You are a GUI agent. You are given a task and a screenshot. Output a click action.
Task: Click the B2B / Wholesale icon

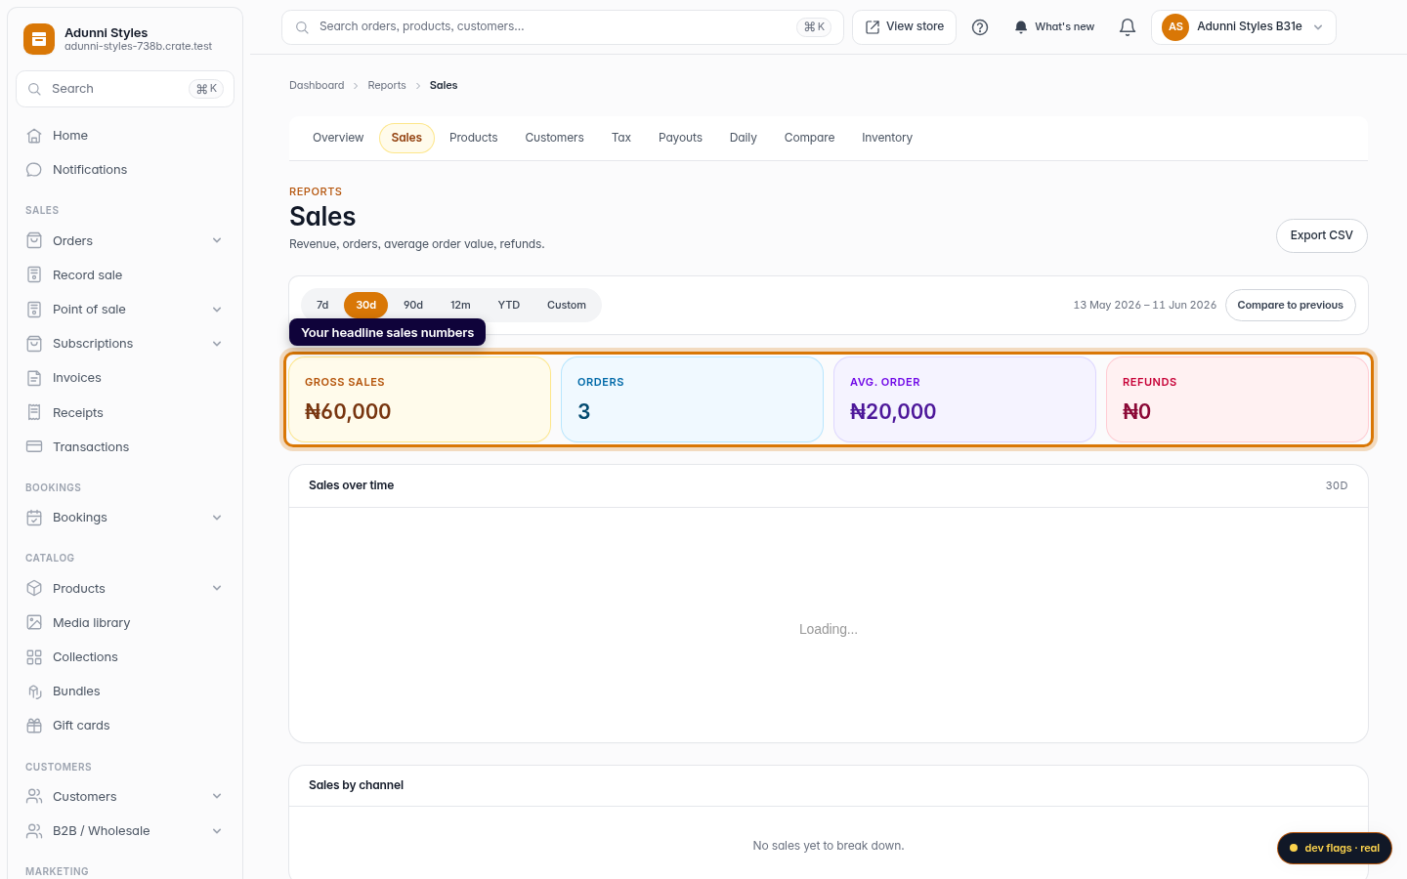point(34,831)
